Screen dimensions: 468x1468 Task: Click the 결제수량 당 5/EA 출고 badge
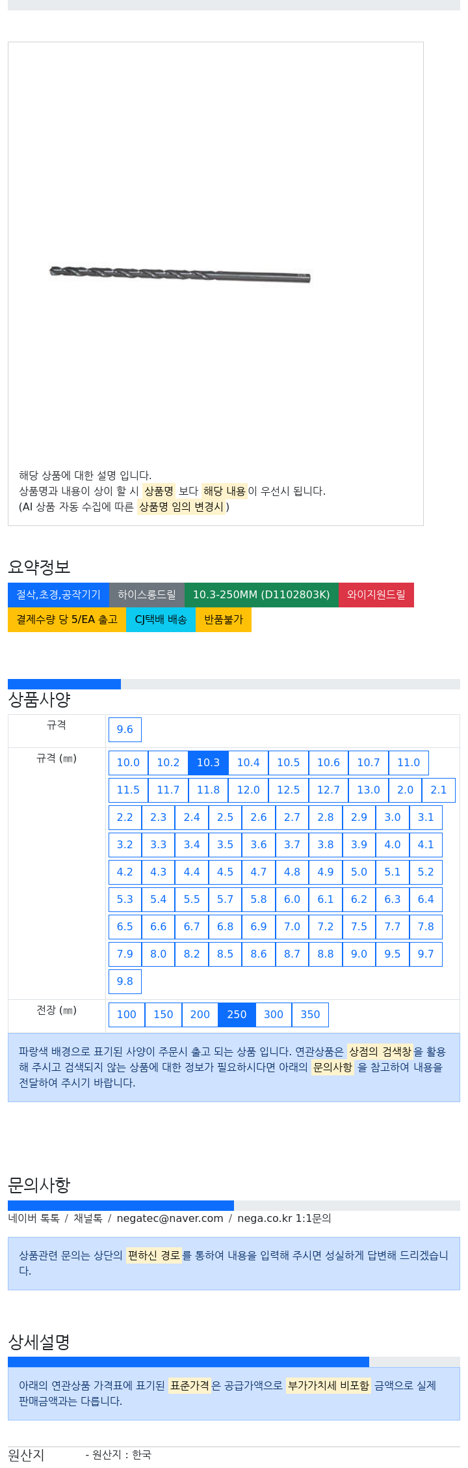67,619
